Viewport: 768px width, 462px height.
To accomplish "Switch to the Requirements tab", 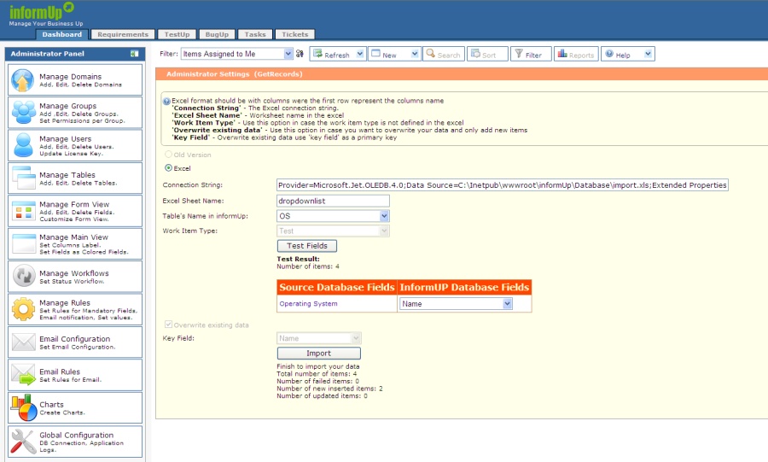I will click(122, 34).
